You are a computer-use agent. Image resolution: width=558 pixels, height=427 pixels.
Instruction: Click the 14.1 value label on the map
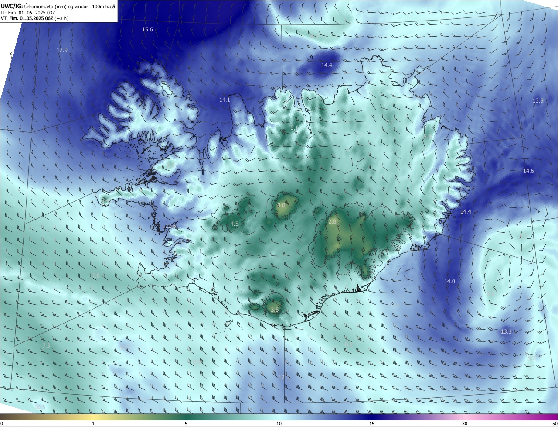[225, 100]
